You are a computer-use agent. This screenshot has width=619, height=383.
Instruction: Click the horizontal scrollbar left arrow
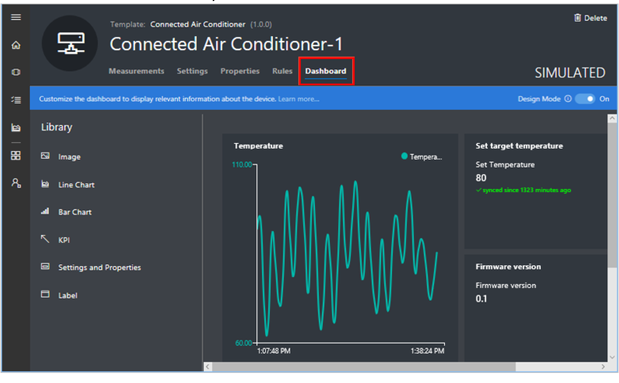click(x=208, y=366)
